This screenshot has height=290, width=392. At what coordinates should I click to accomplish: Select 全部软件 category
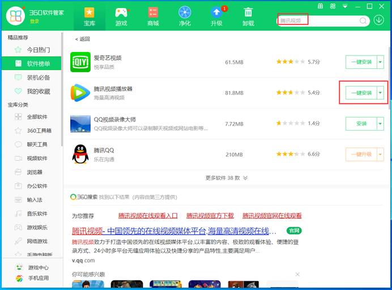tap(32, 116)
